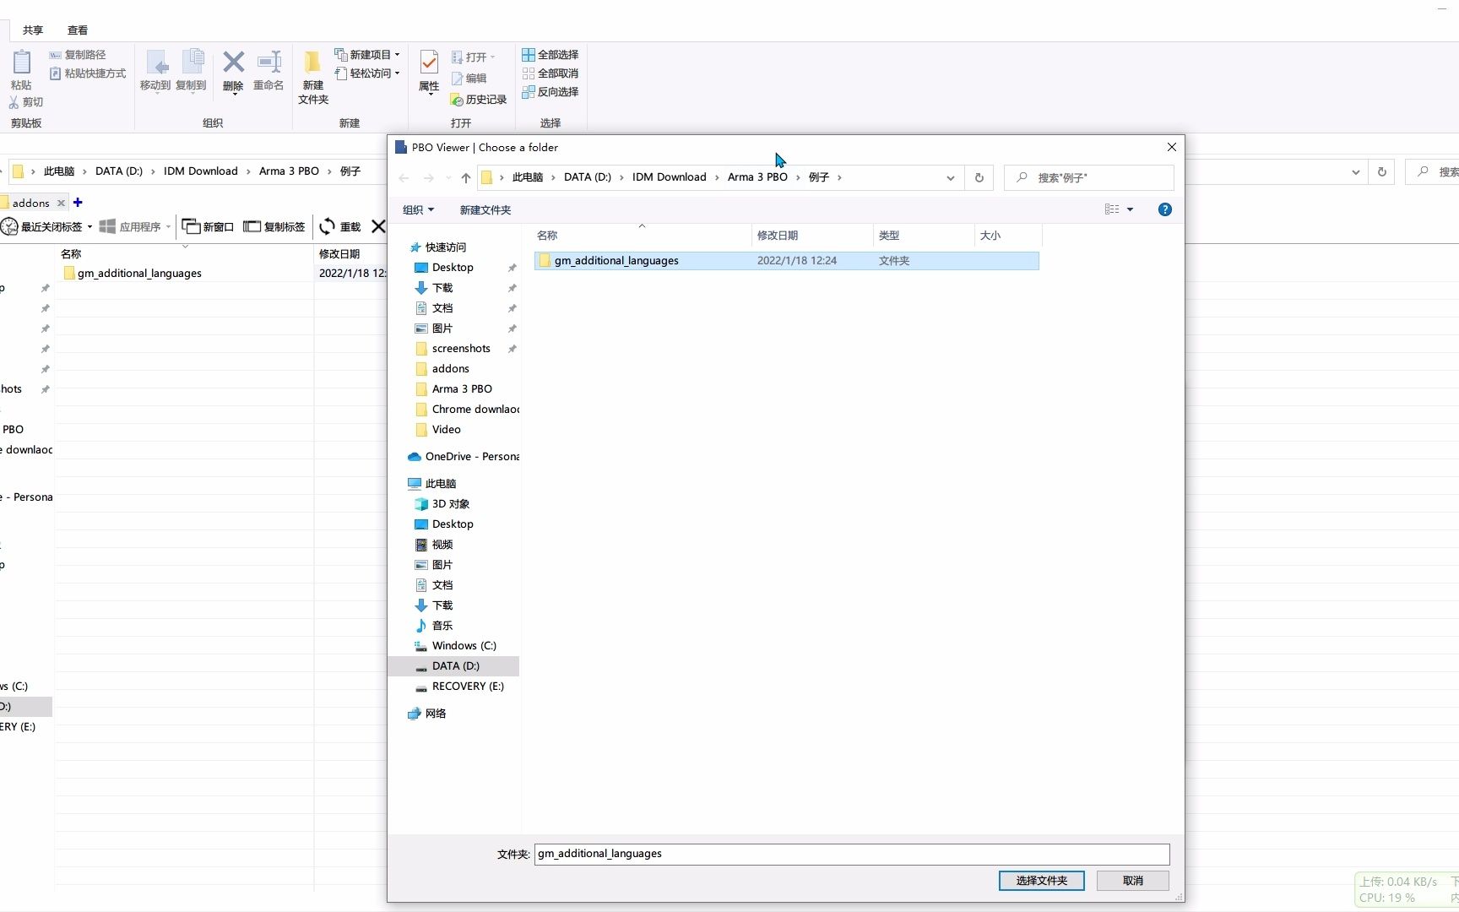Screen dimensions: 1459x912
Task: Click the dialog's Up one level arrow
Action: click(x=465, y=178)
